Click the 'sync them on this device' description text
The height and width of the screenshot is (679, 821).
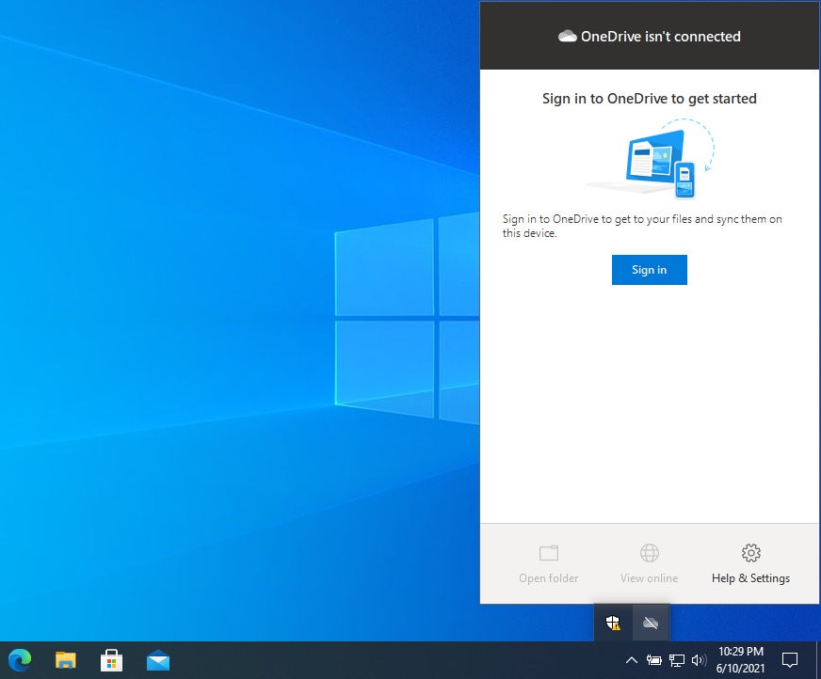[x=642, y=226]
